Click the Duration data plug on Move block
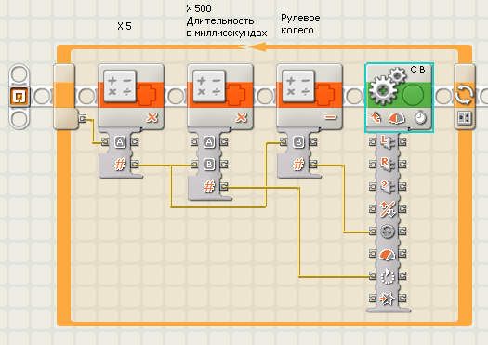 tap(373, 275)
